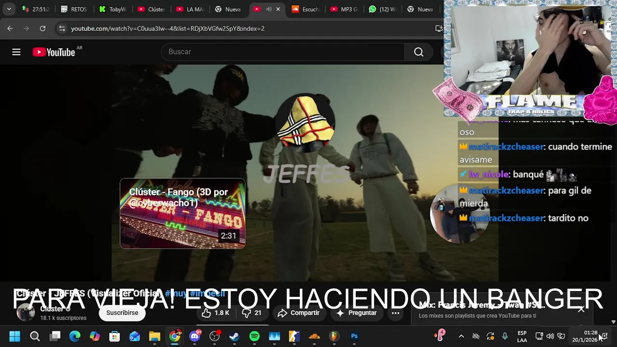Go back with the browser back arrow
Viewport: 617px width, 347px height.
pos(10,28)
